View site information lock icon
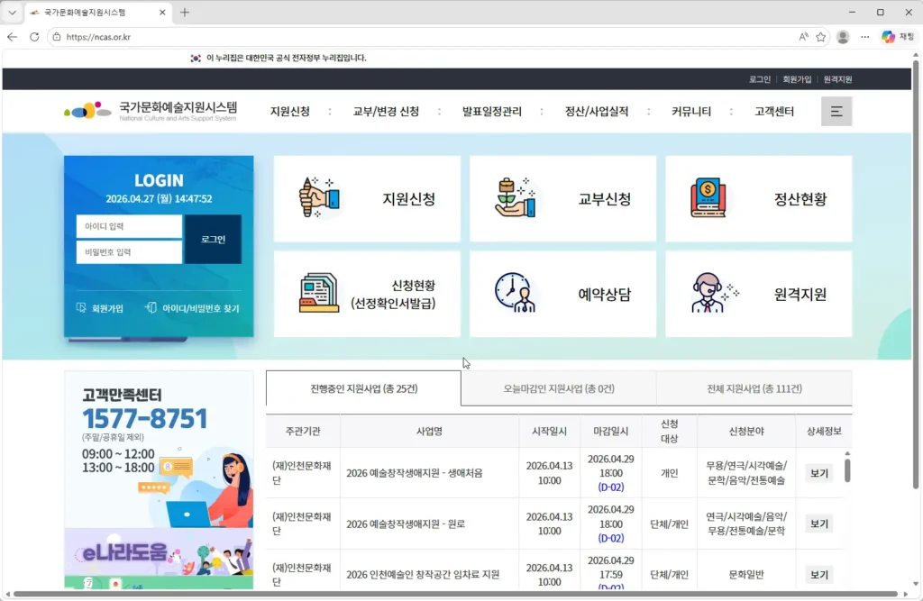The image size is (923, 601). coord(57,37)
